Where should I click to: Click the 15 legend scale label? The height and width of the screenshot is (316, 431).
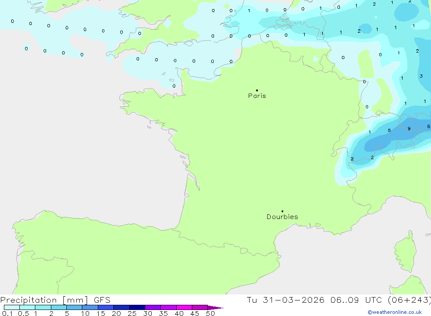(x=101, y=313)
